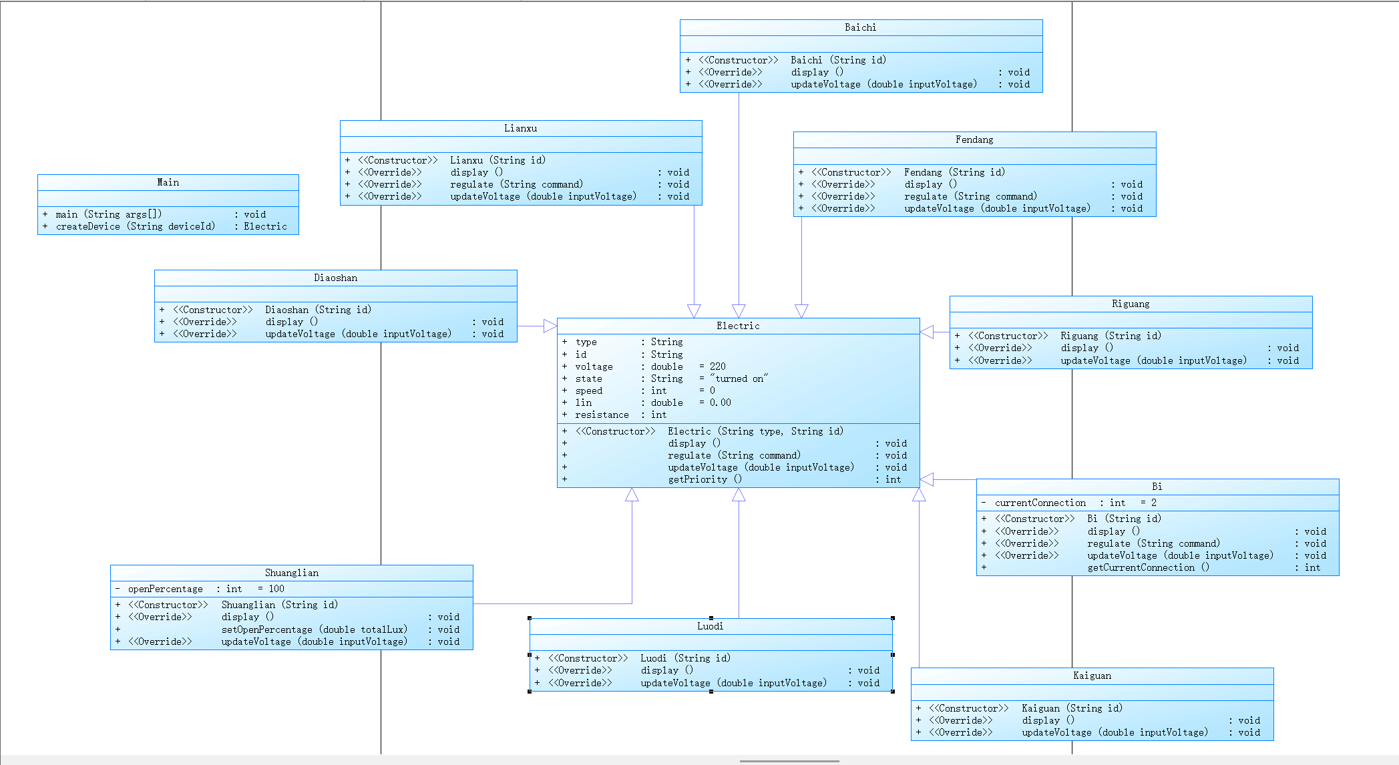Viewport: 1399px width, 765px height.
Task: Select the Electric class title
Action: tap(737, 326)
